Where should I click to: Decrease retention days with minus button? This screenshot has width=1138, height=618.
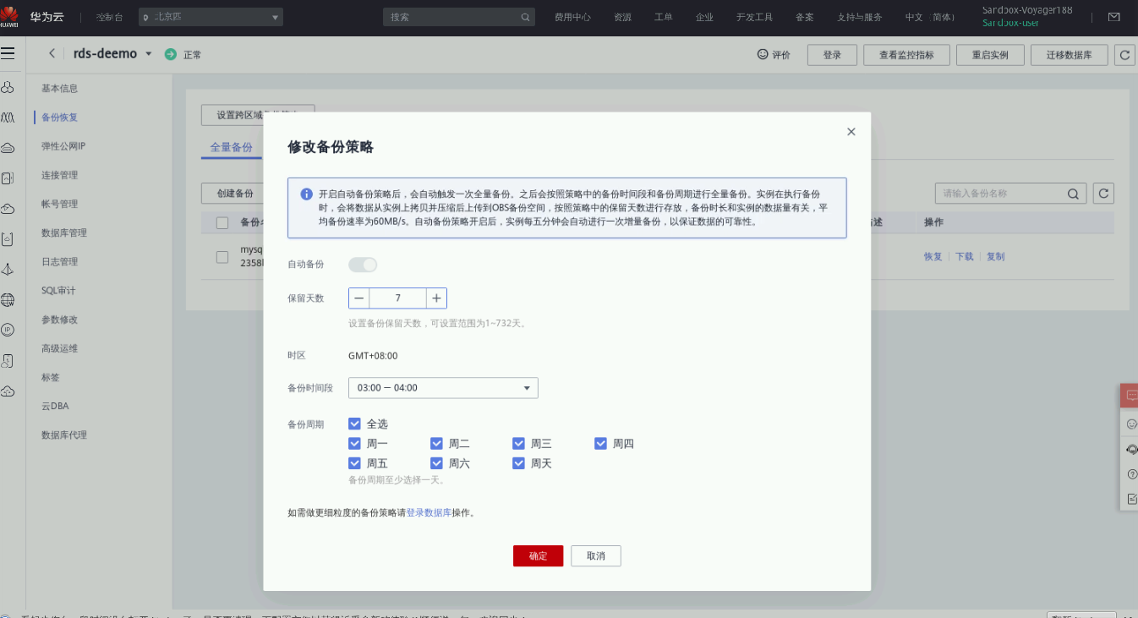coord(359,298)
